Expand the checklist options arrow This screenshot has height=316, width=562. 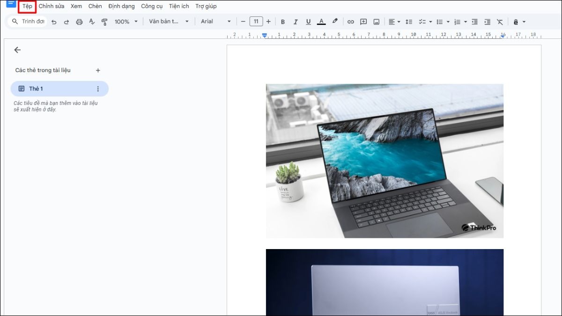pos(430,22)
